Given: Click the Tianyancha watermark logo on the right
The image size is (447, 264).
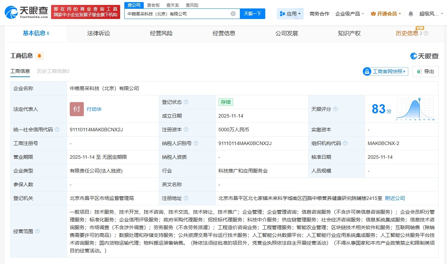Looking at the screenshot, I should coord(424,56).
